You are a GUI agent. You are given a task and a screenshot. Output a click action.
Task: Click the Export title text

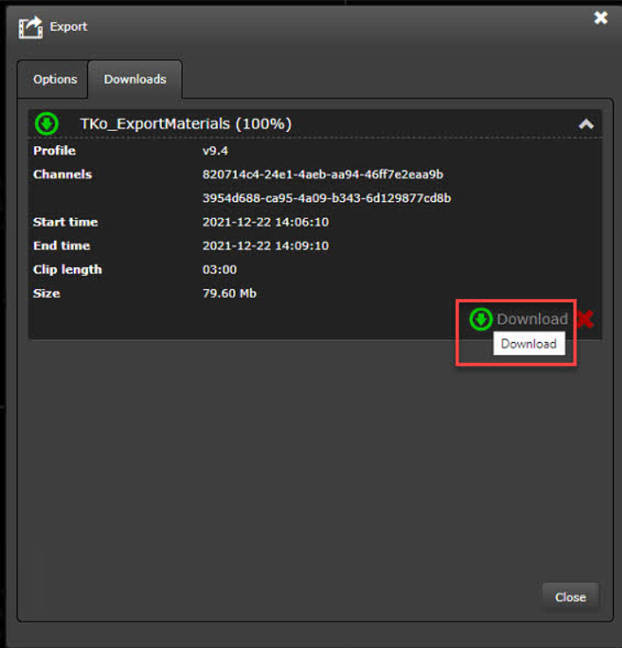[69, 26]
